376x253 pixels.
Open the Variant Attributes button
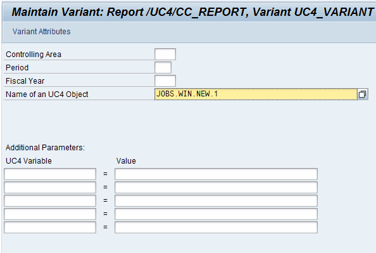[x=42, y=32]
